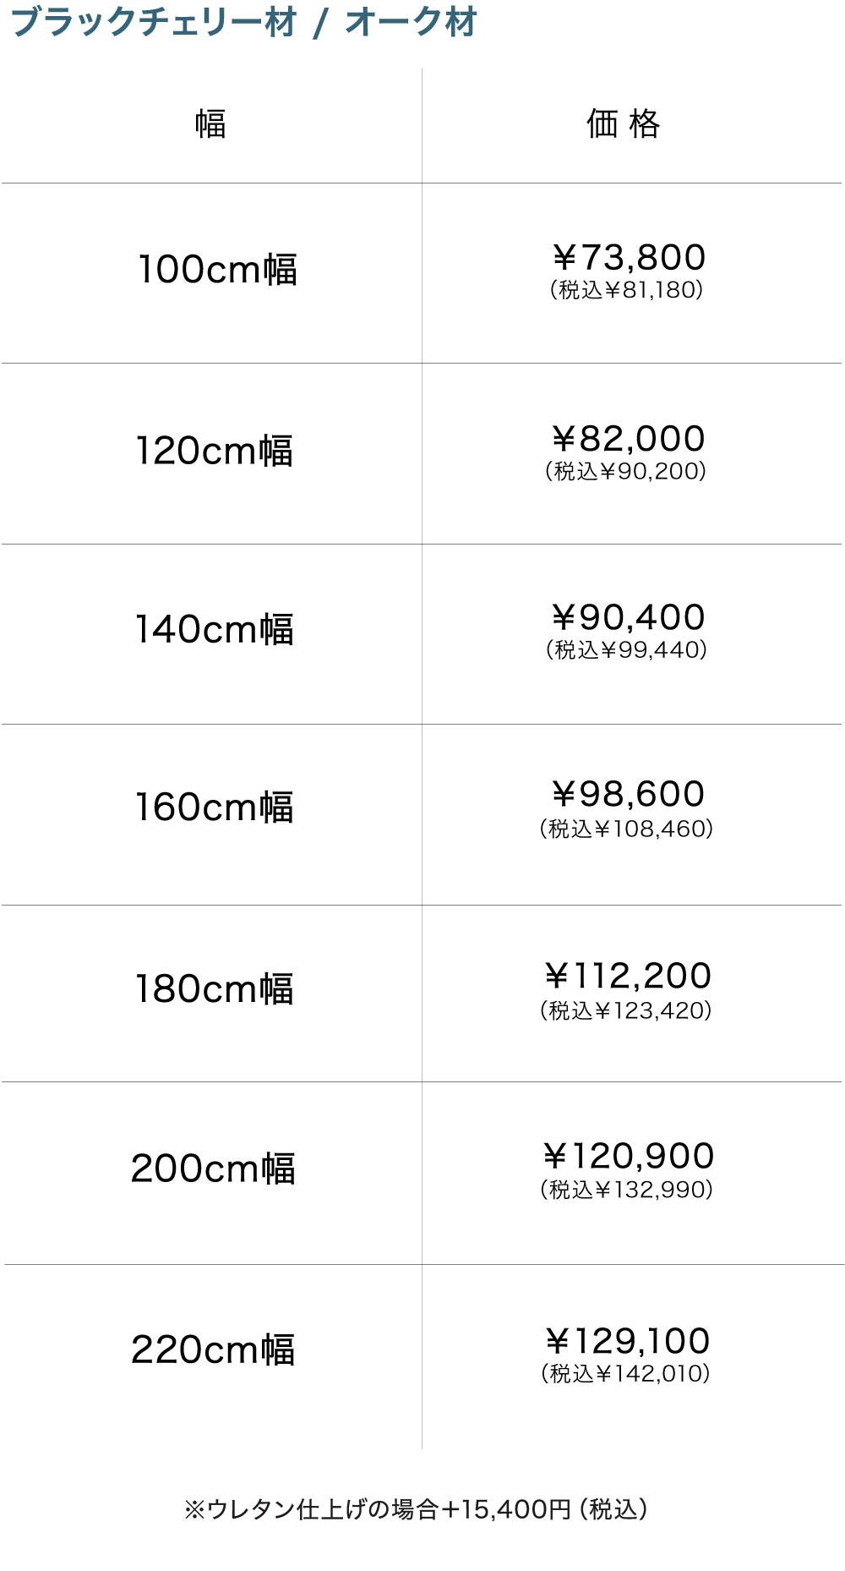The height and width of the screenshot is (1571, 845).
Task: Click the 幅 column header
Action: point(210,123)
